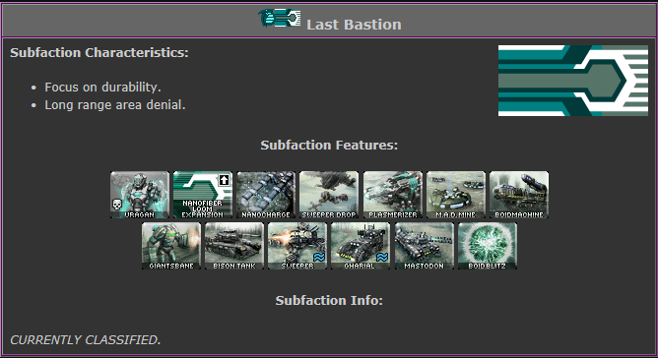Open the Bison Tank icon
This screenshot has height=358, width=658.
tap(234, 246)
